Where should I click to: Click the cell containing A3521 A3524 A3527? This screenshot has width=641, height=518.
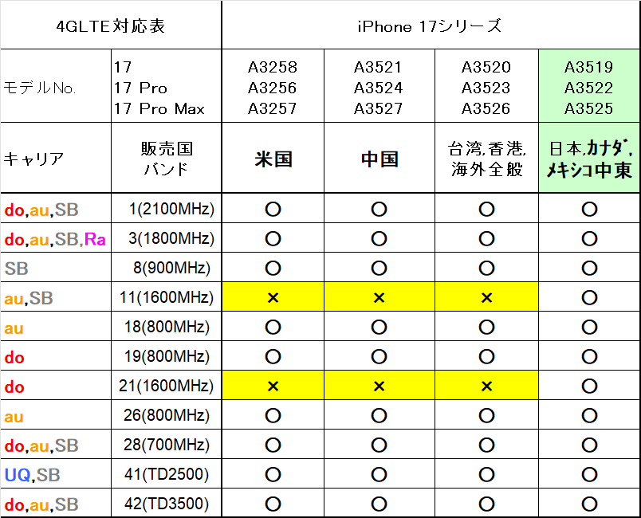coord(379,86)
